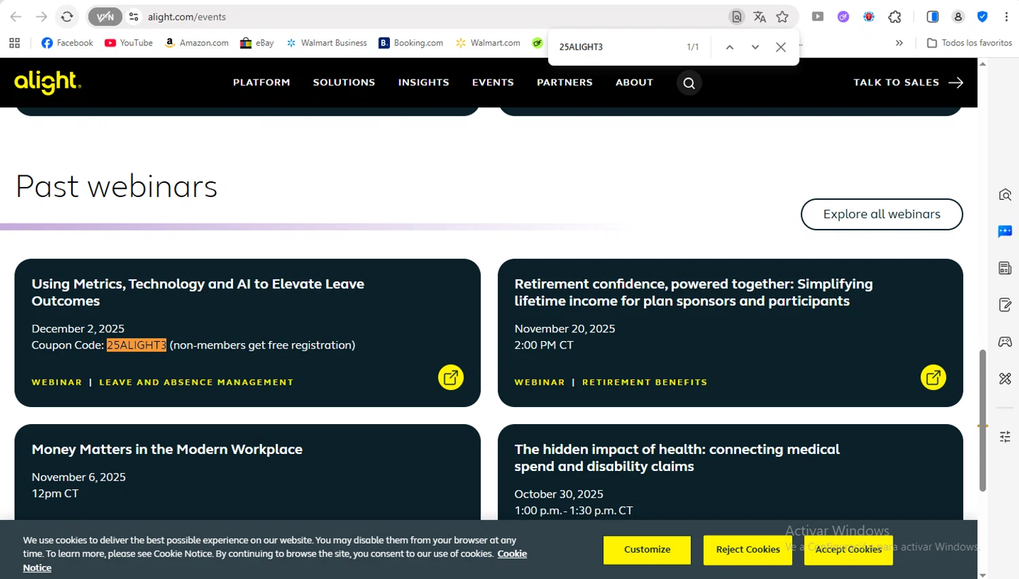The height and width of the screenshot is (579, 1019).
Task: Open the Todos los favoritos folder
Action: (969, 43)
